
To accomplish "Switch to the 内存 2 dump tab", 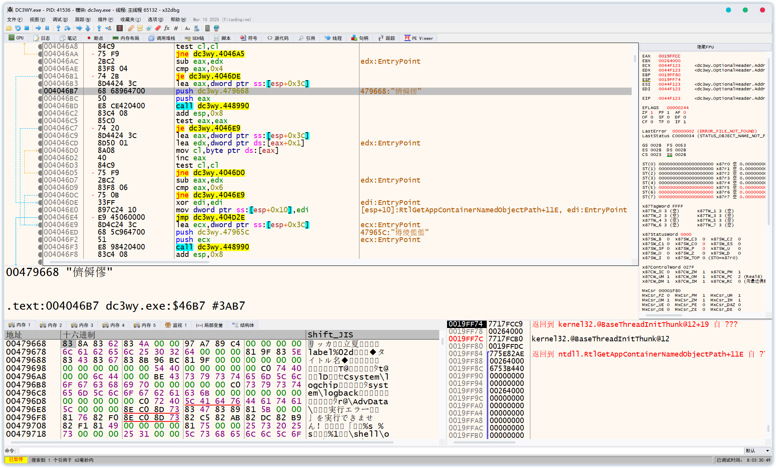I will (x=51, y=325).
